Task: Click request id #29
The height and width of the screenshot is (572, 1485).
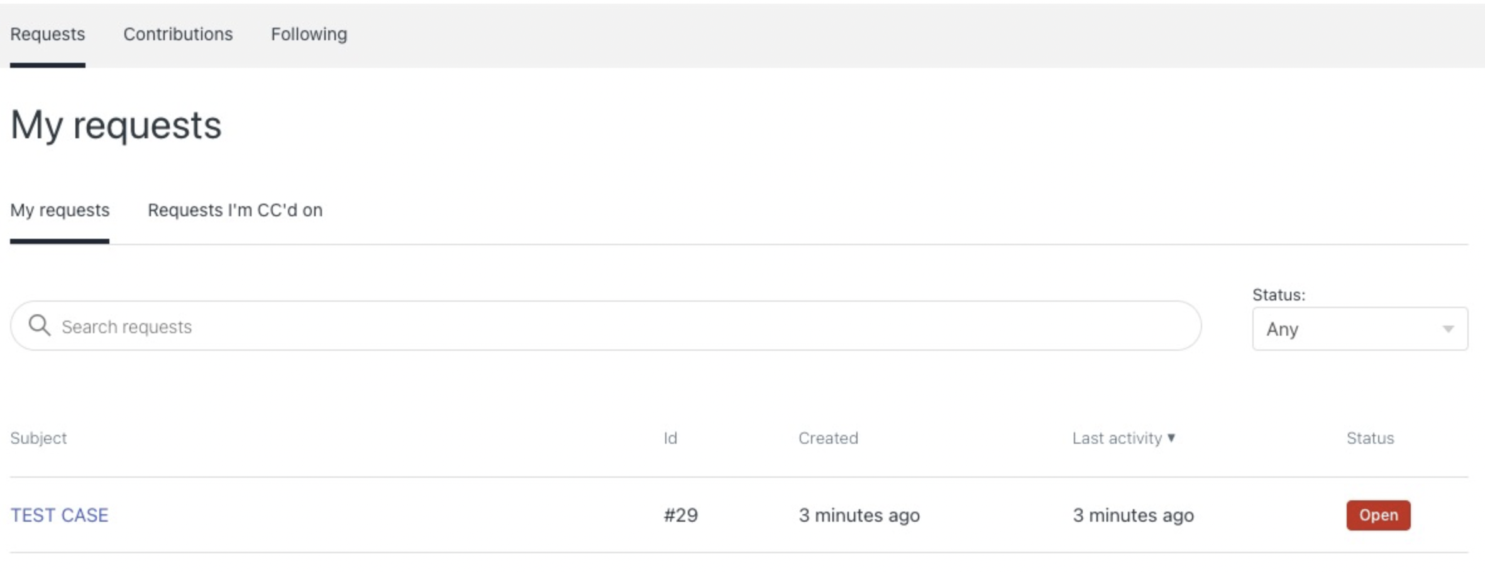Action: pyautogui.click(x=681, y=515)
